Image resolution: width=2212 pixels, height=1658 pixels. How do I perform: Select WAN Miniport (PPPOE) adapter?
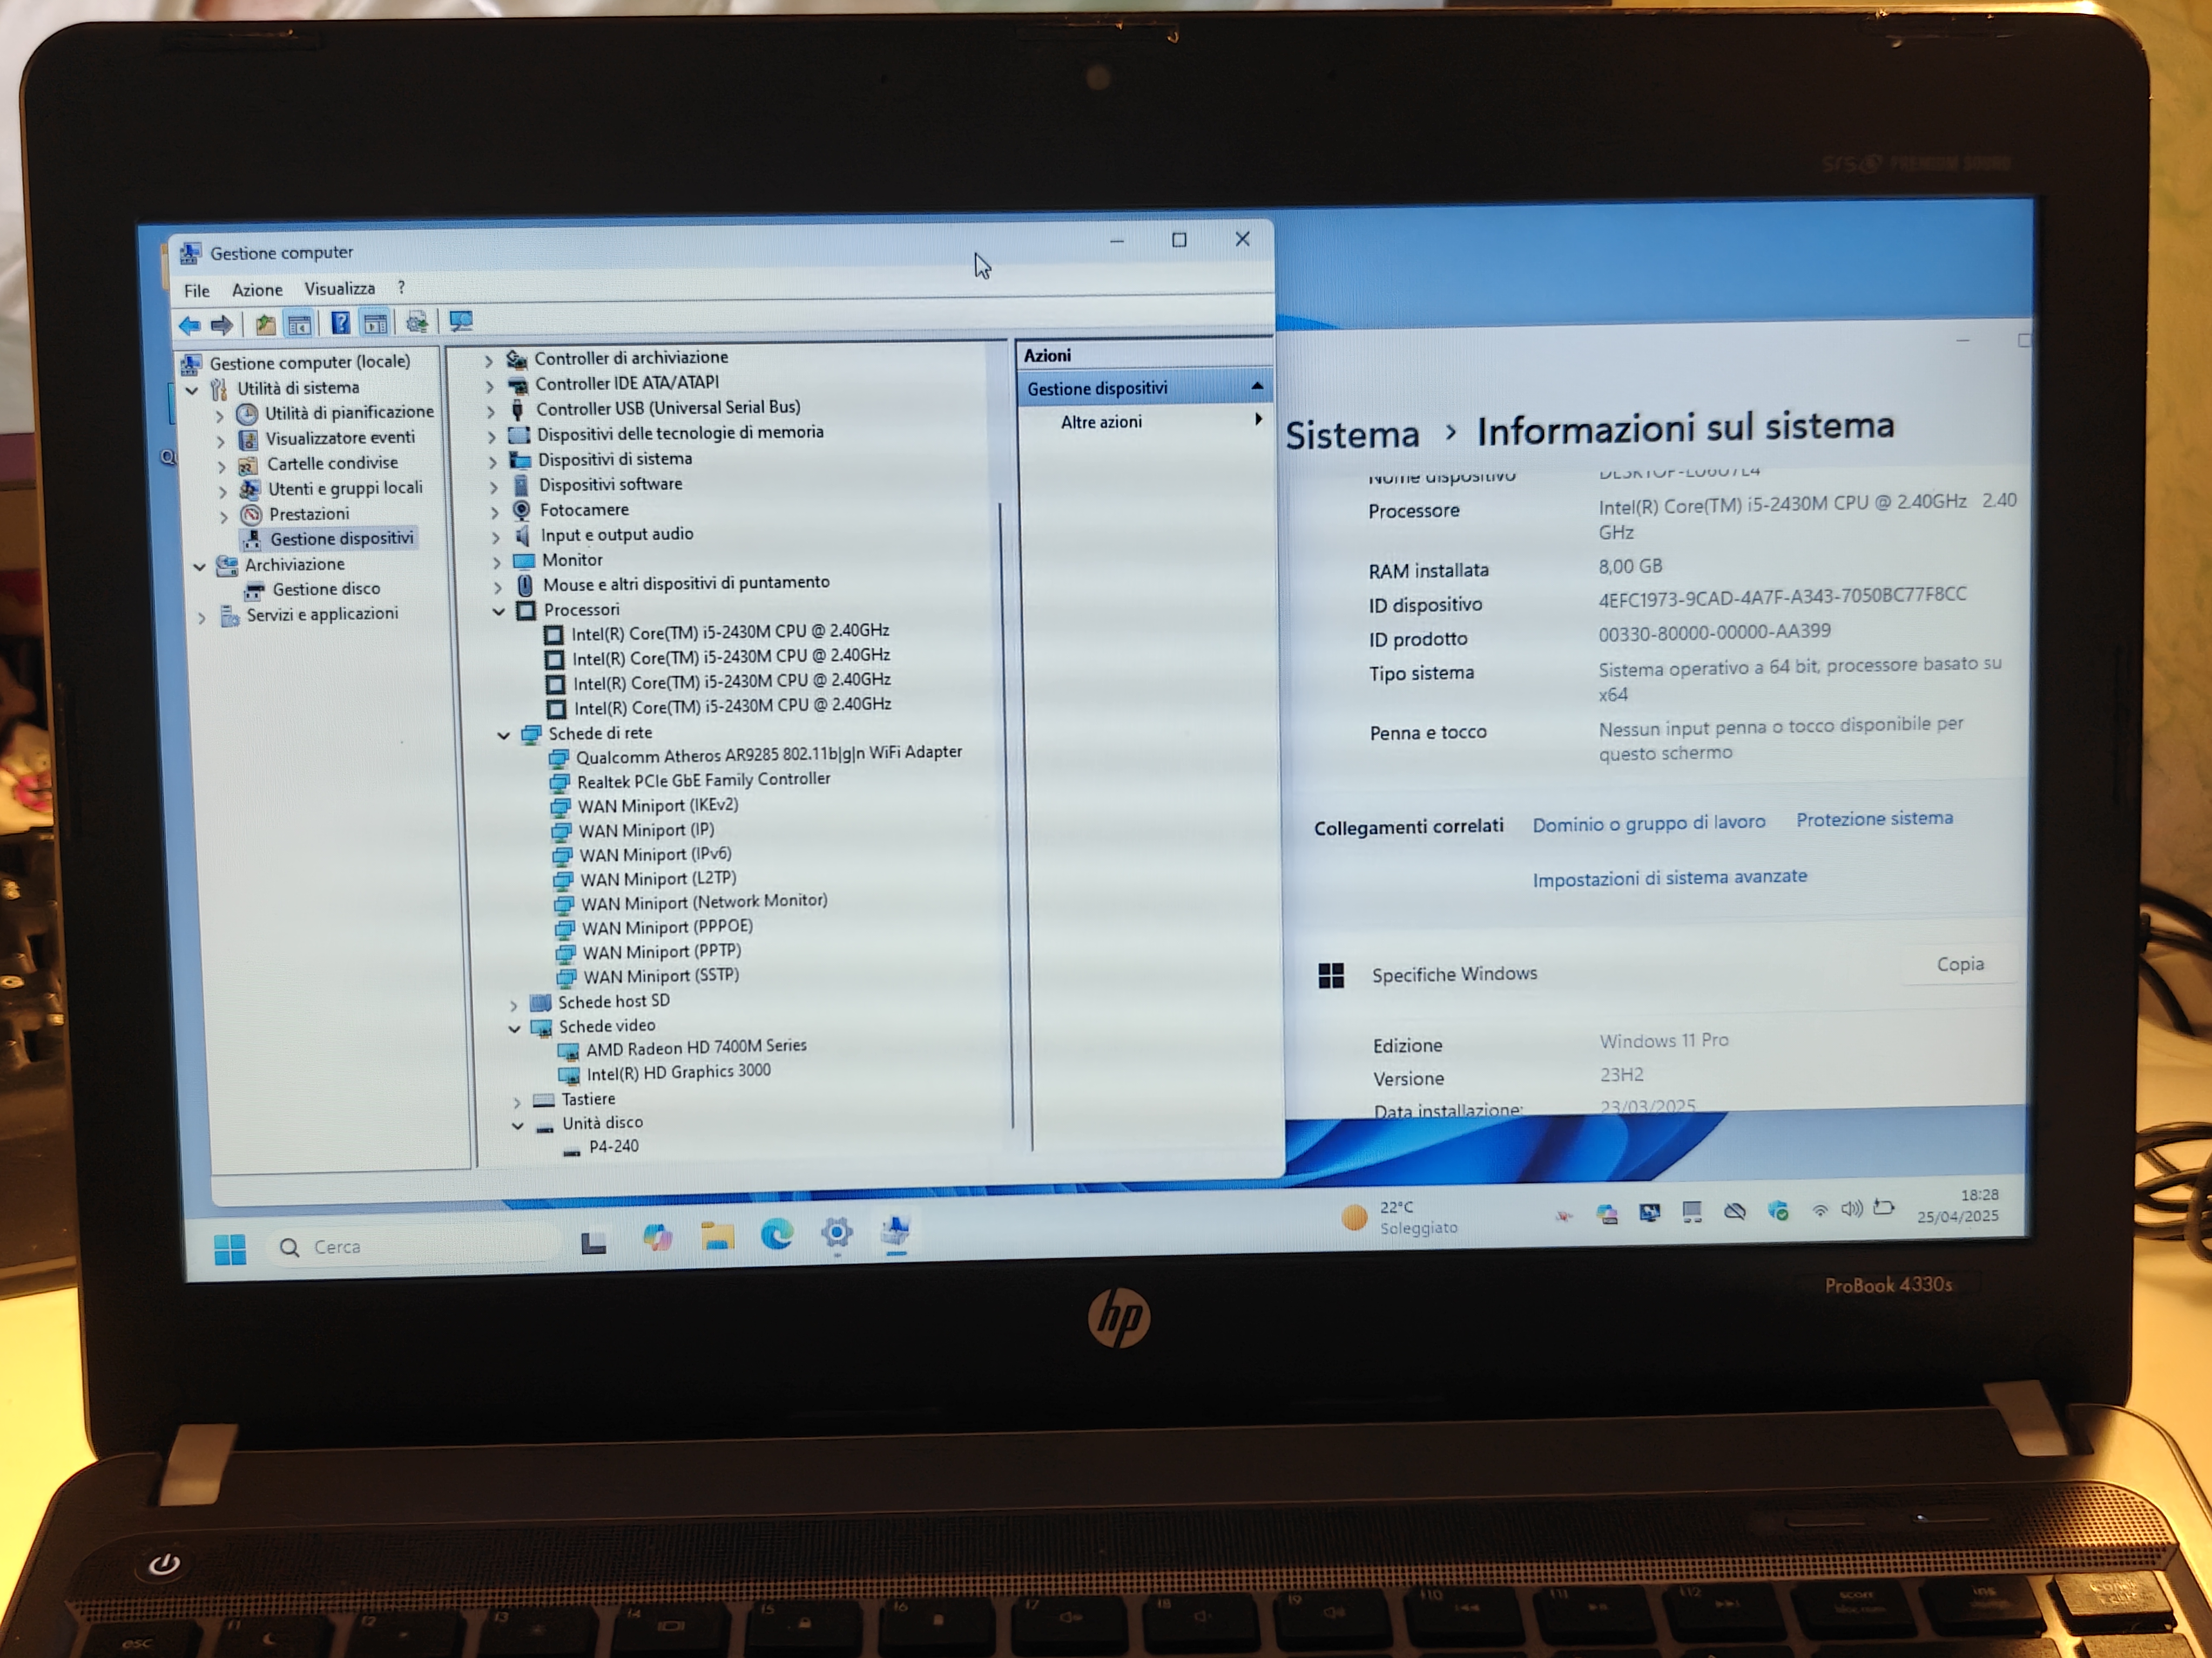[x=667, y=927]
